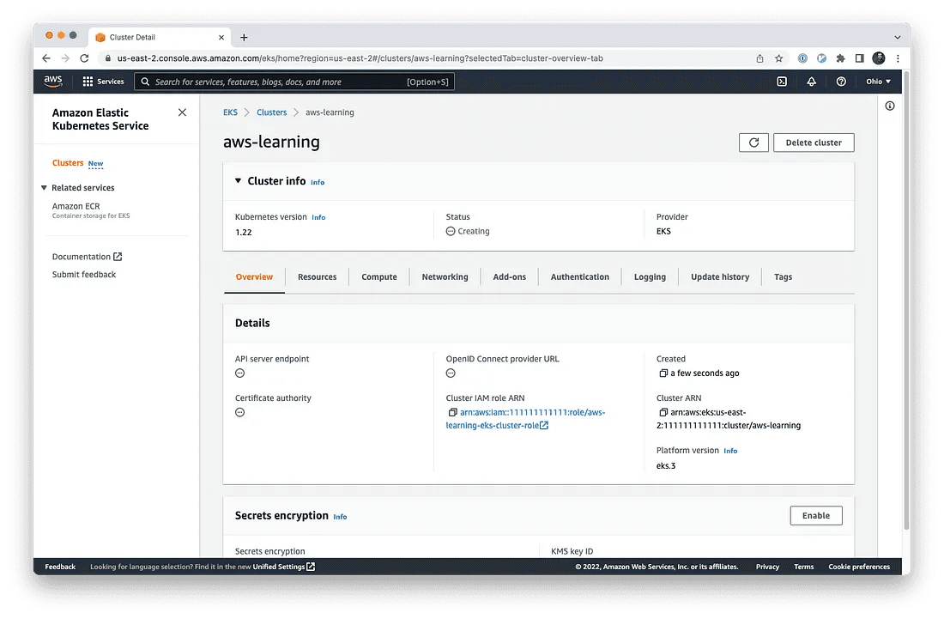The height and width of the screenshot is (619, 944).
Task: Open the Ohio region dropdown
Action: 879,82
